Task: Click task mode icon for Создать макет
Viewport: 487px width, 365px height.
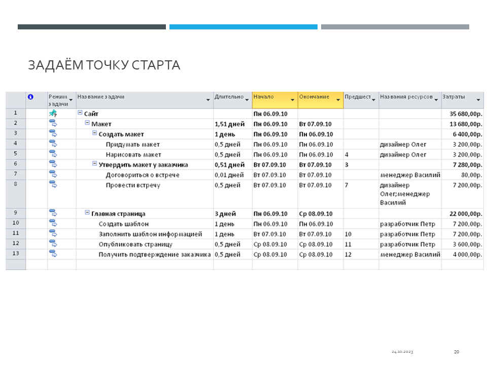Action: point(53,133)
